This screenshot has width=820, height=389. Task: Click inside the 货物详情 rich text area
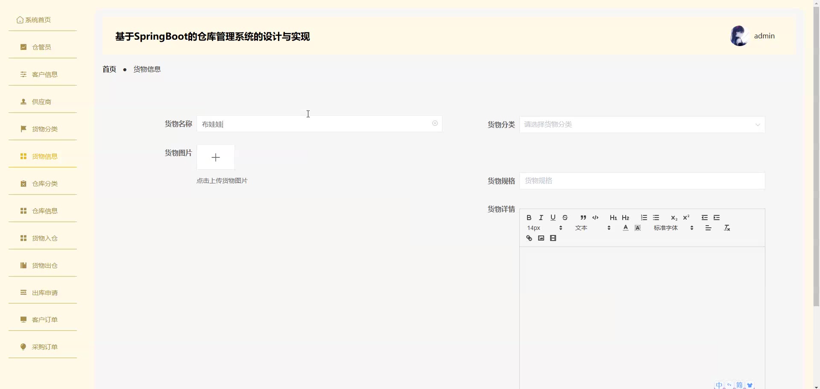pos(642,318)
